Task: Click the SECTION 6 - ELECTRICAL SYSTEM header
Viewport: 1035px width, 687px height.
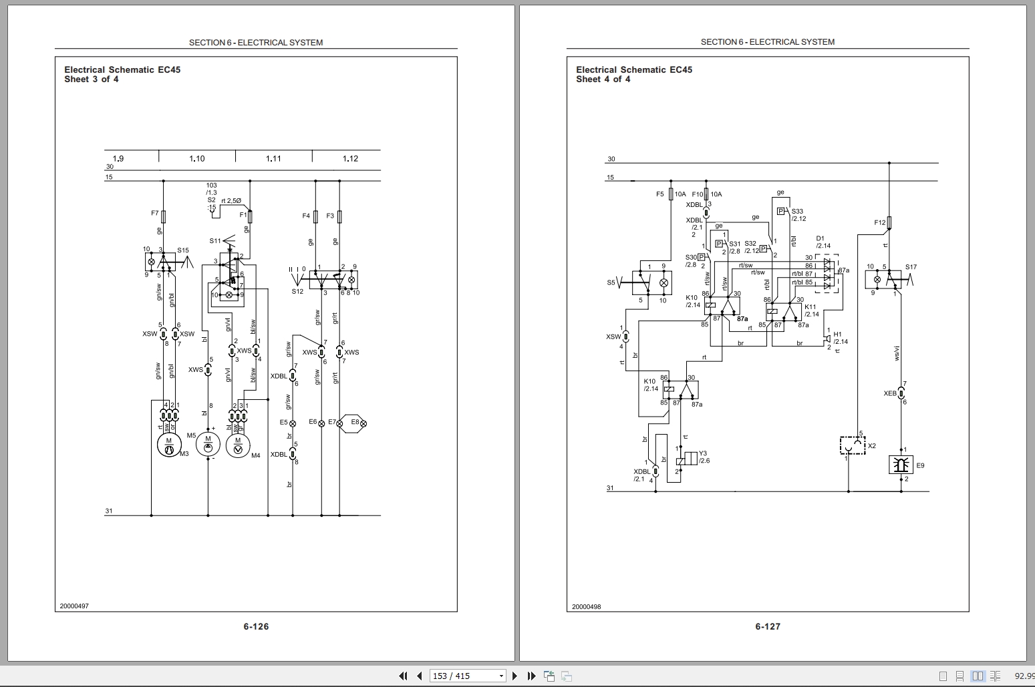Action: coord(256,42)
